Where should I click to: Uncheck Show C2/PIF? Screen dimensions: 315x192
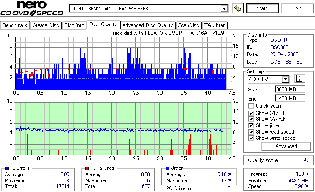(251, 119)
